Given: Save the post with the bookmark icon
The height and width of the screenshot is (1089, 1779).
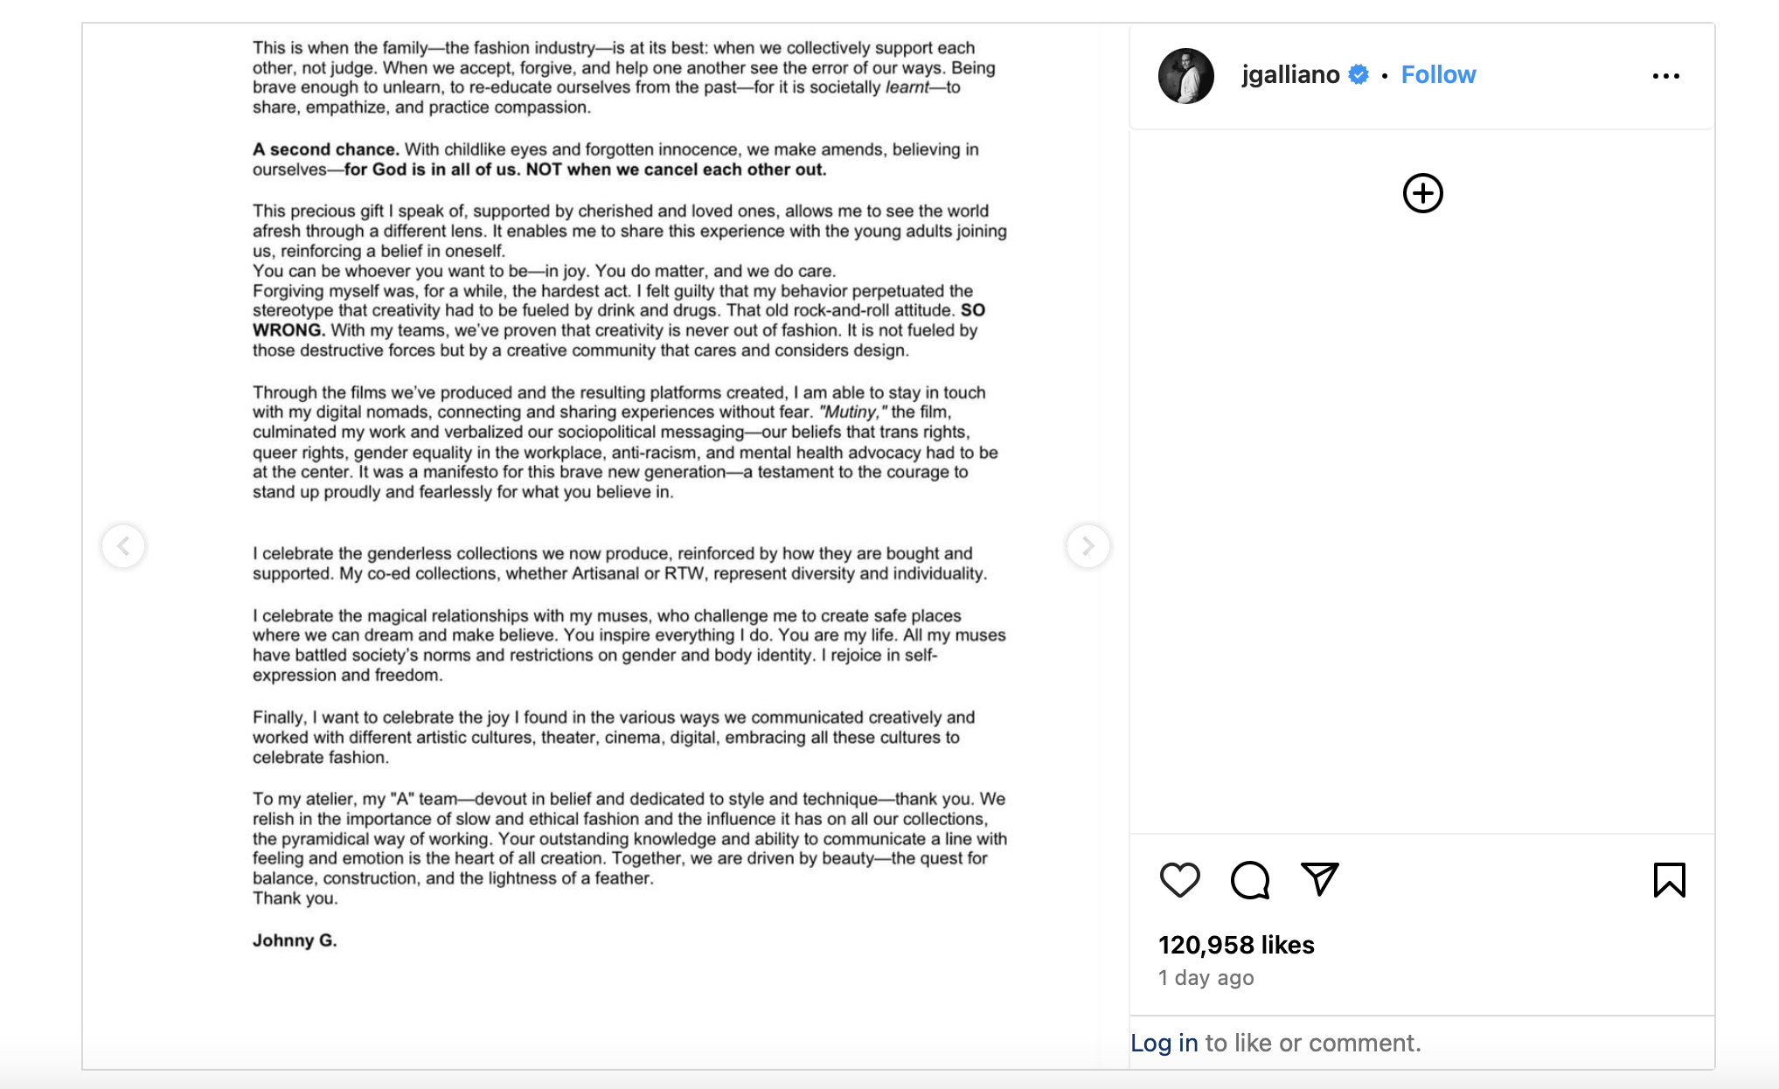Looking at the screenshot, I should [x=1669, y=879].
